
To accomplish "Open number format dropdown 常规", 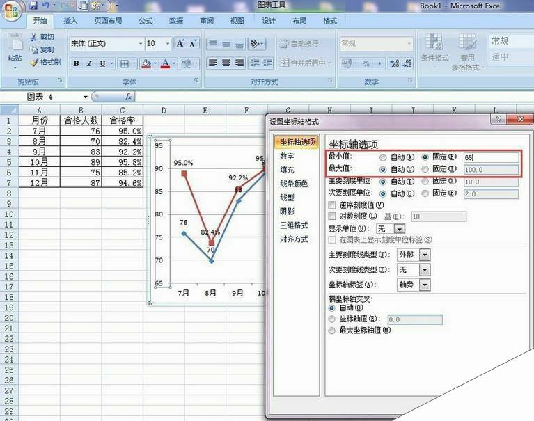I will click(x=409, y=44).
